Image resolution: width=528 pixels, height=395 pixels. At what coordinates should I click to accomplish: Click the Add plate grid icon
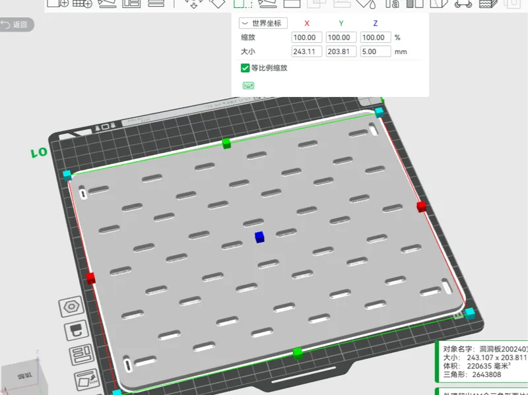click(x=82, y=3)
